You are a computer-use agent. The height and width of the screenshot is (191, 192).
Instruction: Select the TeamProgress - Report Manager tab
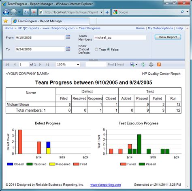coord(50,21)
